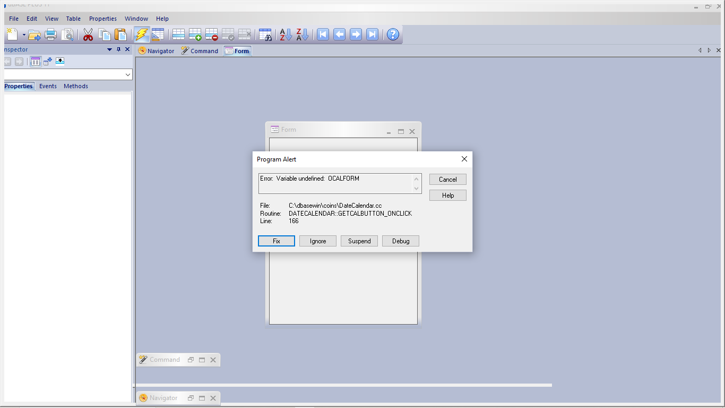
Task: Open the New file dropdown arrow
Action: pyautogui.click(x=24, y=35)
